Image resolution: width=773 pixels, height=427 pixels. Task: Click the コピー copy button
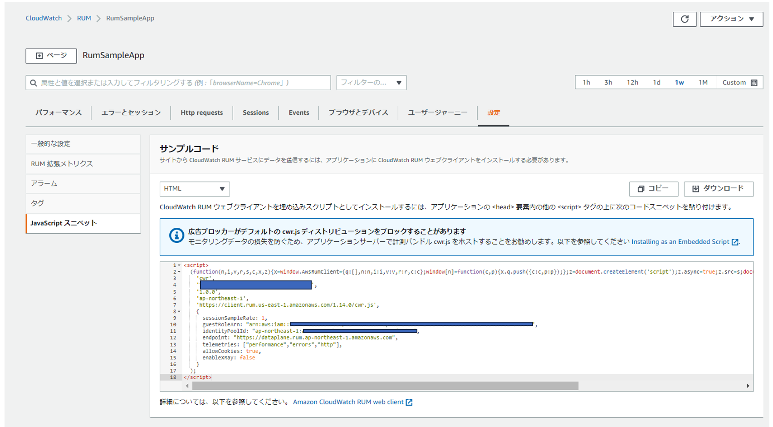[x=653, y=189]
